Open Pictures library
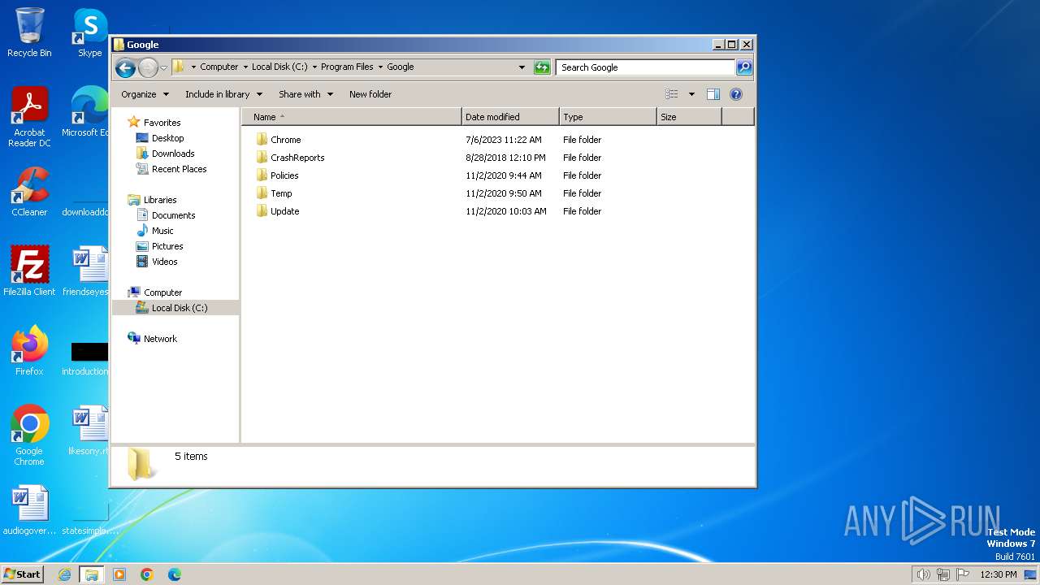1040x585 pixels. tap(167, 246)
